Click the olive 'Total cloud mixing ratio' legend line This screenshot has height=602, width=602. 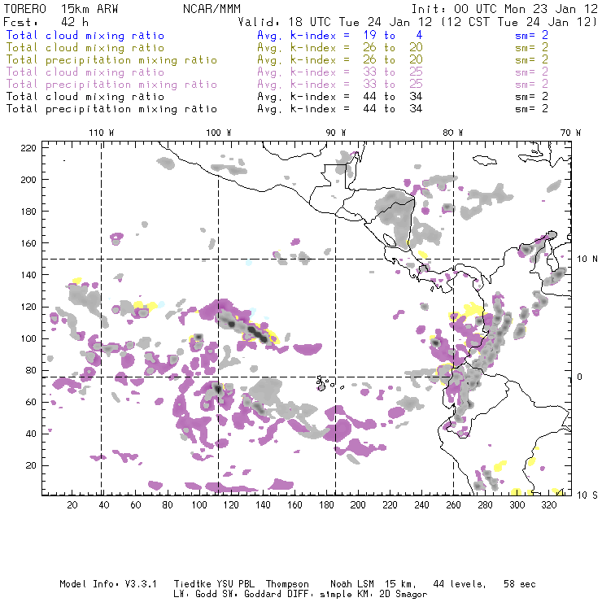tap(85, 48)
